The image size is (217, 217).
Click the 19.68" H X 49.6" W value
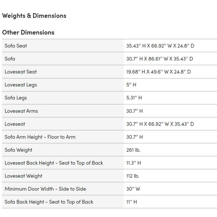click(x=158, y=72)
